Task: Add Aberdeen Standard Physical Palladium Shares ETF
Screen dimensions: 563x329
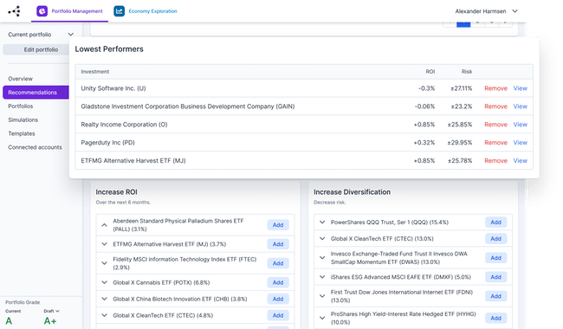Action: [x=278, y=225]
